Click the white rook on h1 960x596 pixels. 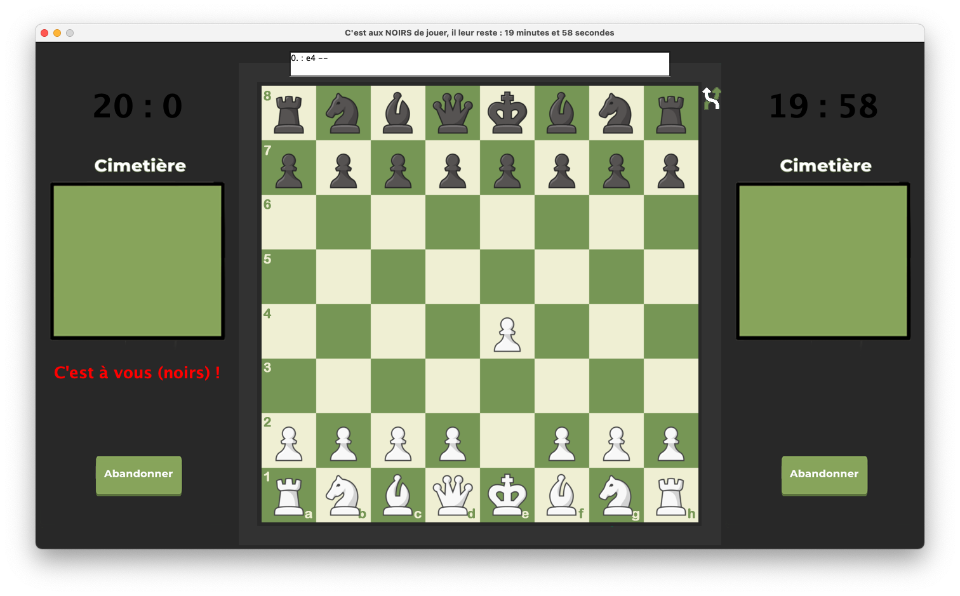tap(671, 495)
